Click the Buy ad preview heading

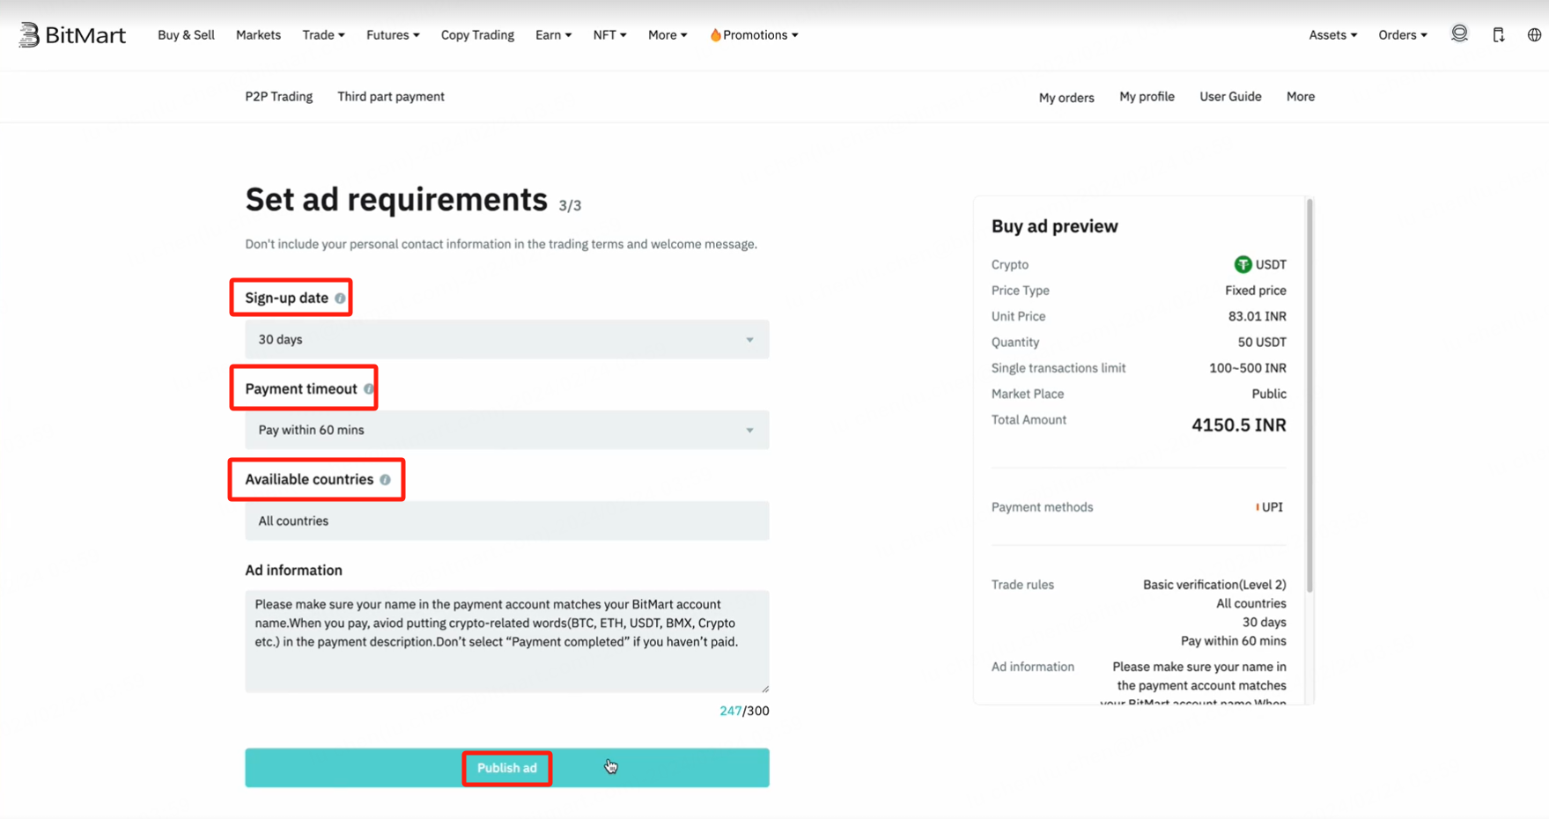(1054, 226)
